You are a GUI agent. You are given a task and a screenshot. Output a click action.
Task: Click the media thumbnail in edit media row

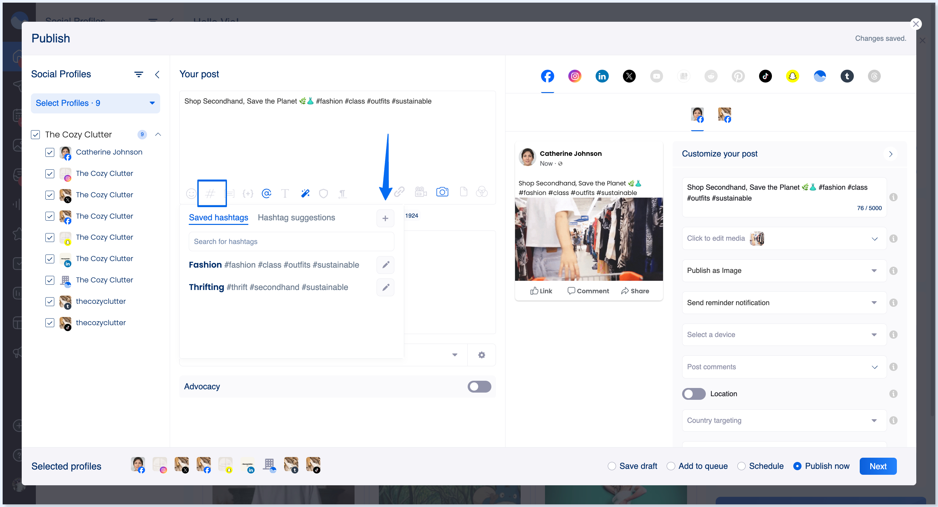pos(757,238)
